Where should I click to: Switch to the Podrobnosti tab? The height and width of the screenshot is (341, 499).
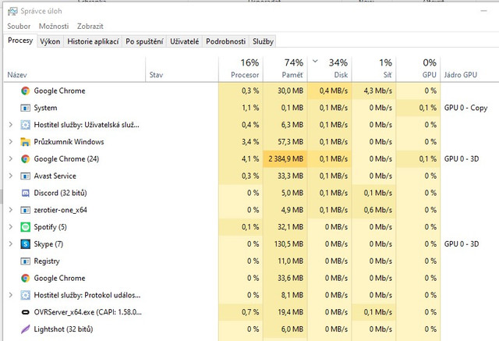click(x=225, y=41)
